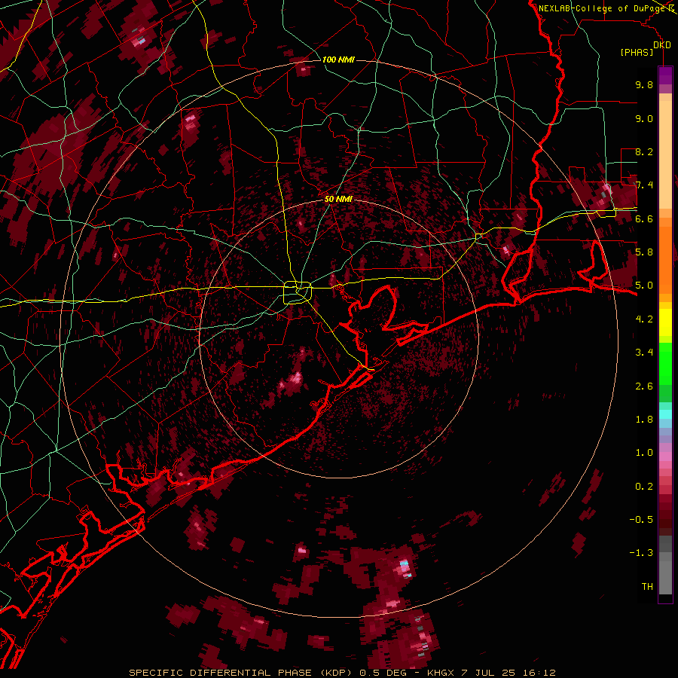Click the "100 NMI" range ring label
Image resolution: width=678 pixels, height=678 pixels.
[338, 60]
